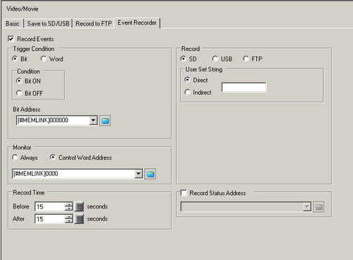
Task: Expand the Bit Address dropdown arrow
Action: [93, 120]
